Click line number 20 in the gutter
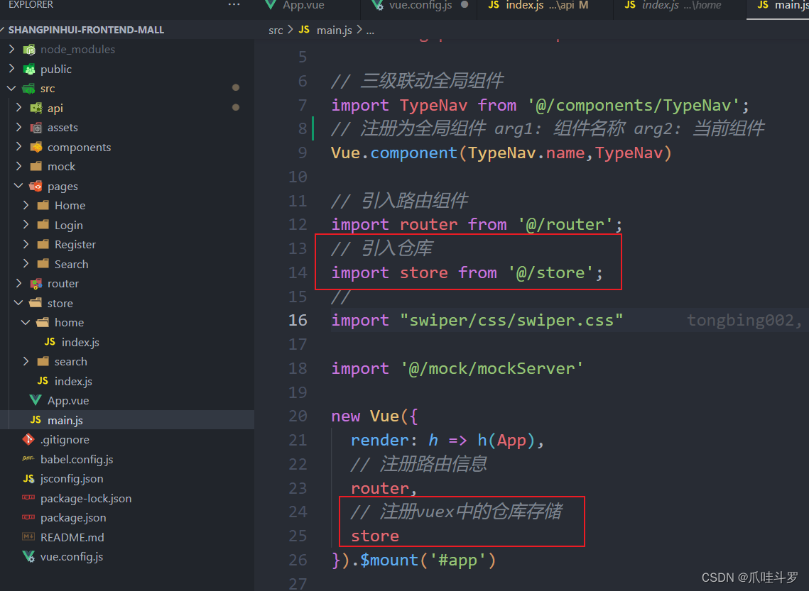Image resolution: width=809 pixels, height=591 pixels. (298, 416)
